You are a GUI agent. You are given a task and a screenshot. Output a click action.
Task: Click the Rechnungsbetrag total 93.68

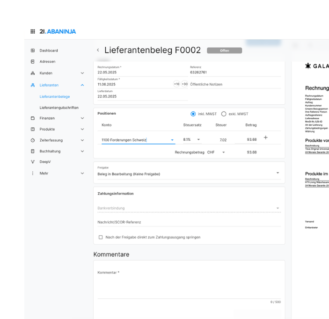[x=252, y=152]
